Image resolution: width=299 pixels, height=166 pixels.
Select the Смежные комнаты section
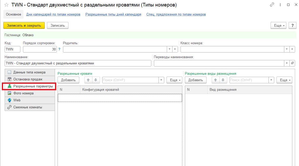[x=28, y=107]
